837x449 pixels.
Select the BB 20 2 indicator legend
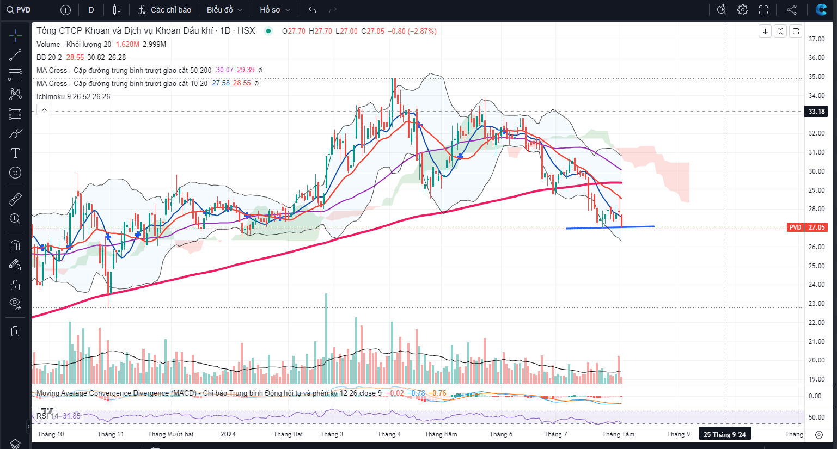(49, 57)
